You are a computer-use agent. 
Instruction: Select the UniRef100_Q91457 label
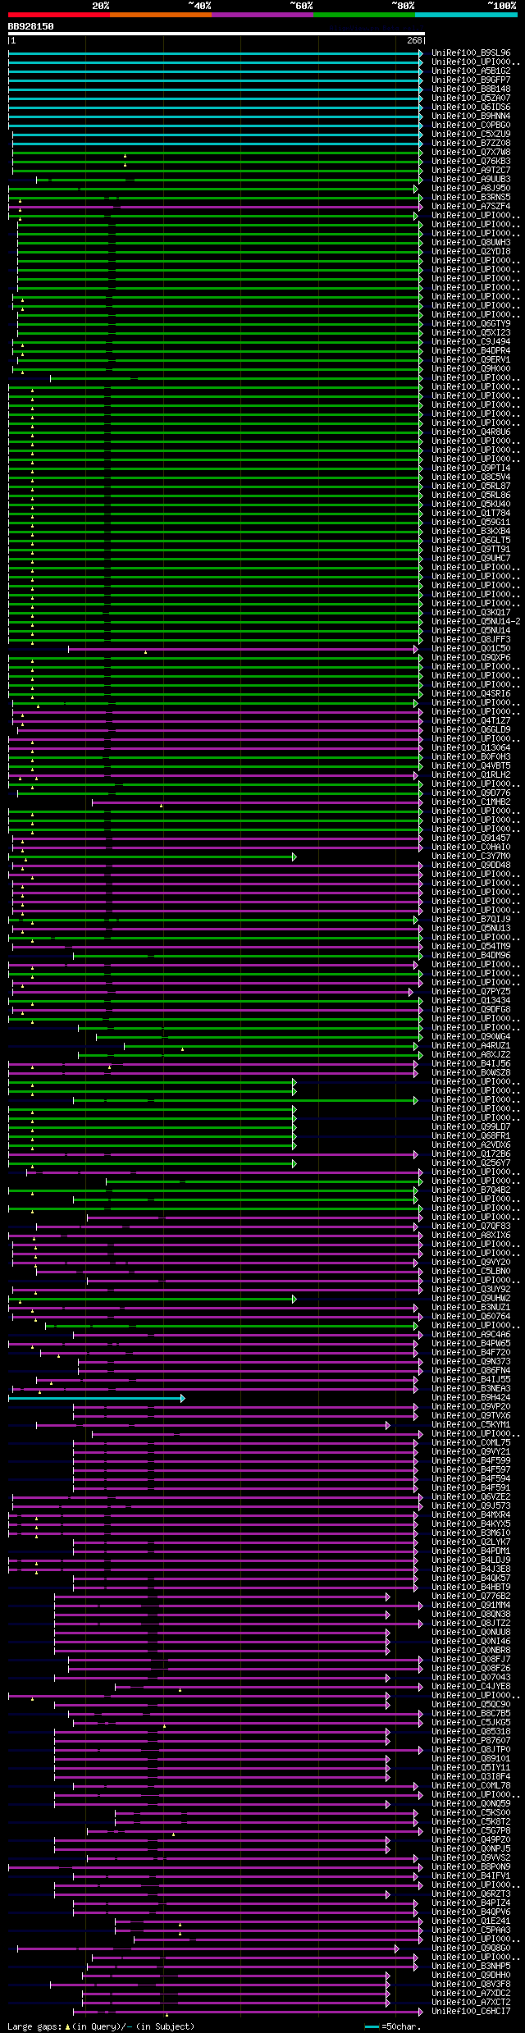pos(471,838)
